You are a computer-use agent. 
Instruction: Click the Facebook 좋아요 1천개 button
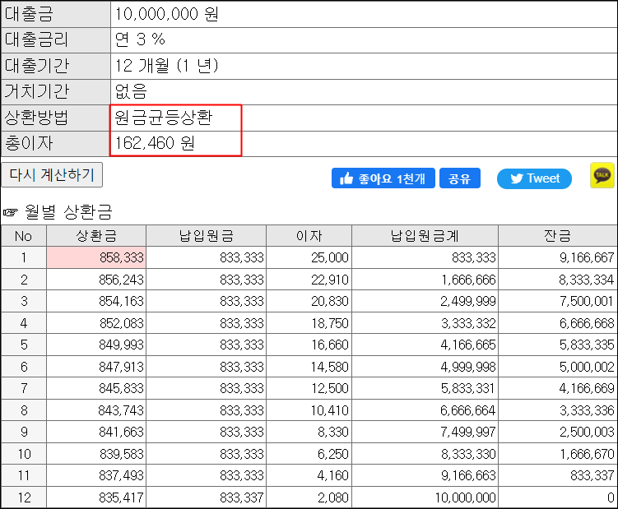(x=383, y=178)
